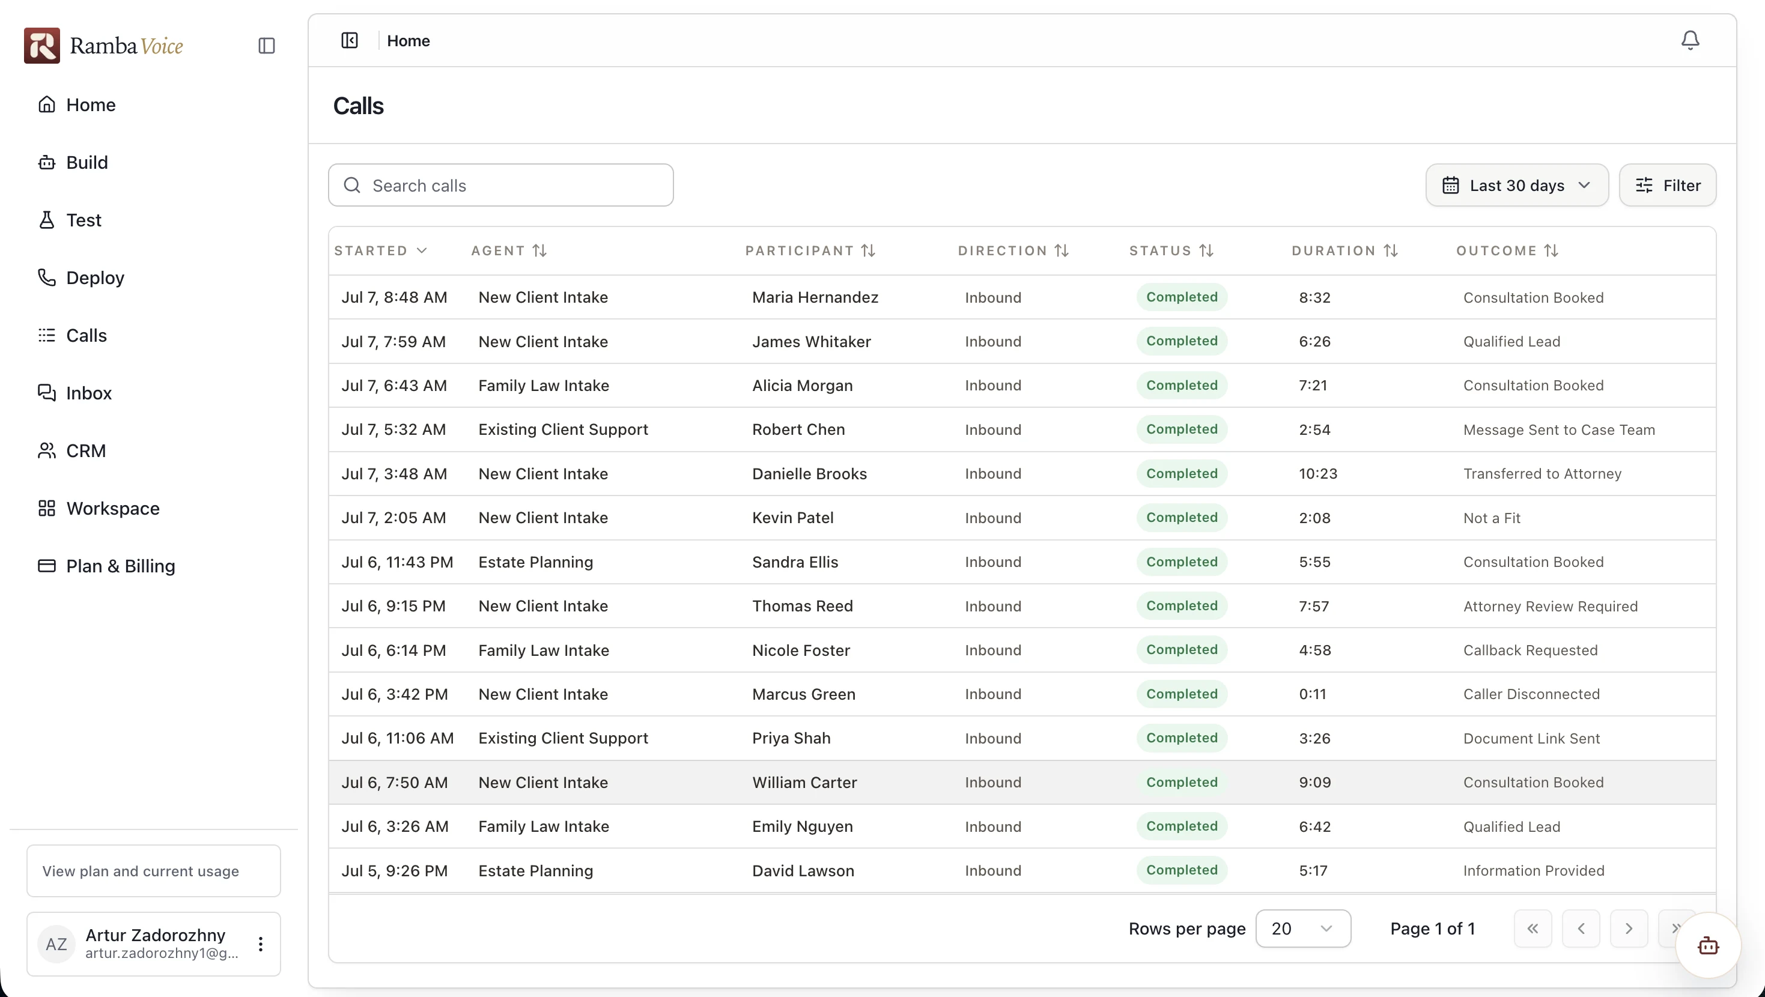Click the AZ avatar
The image size is (1765, 997).
coord(56,944)
